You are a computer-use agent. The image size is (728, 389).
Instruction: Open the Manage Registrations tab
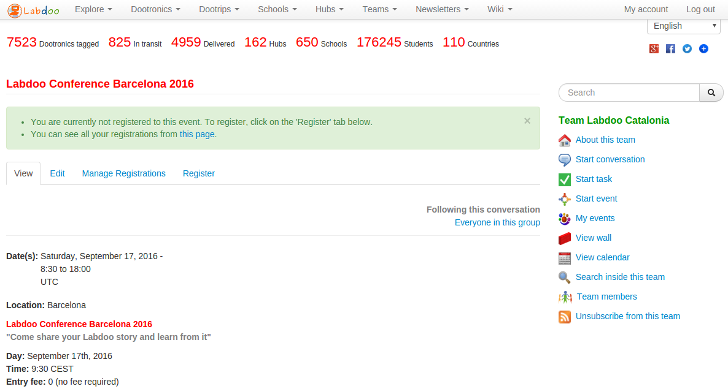[123, 173]
